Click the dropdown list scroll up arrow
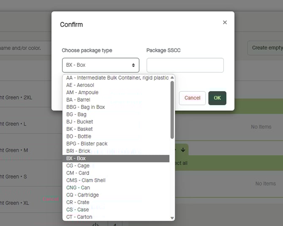 click(172, 78)
